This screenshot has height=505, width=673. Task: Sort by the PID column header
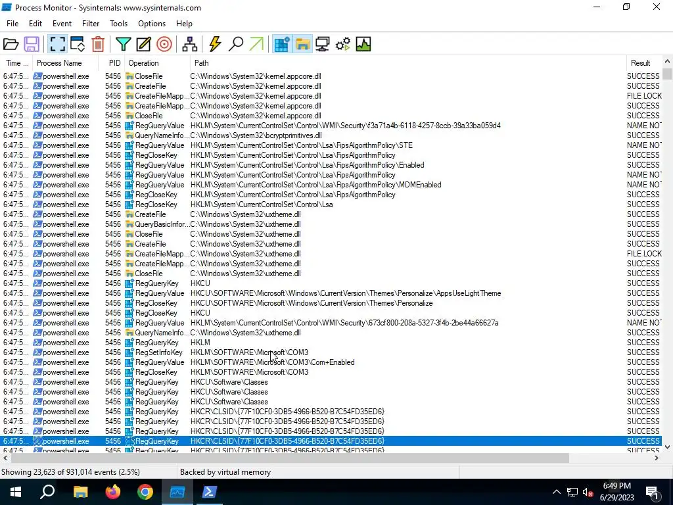pos(112,63)
